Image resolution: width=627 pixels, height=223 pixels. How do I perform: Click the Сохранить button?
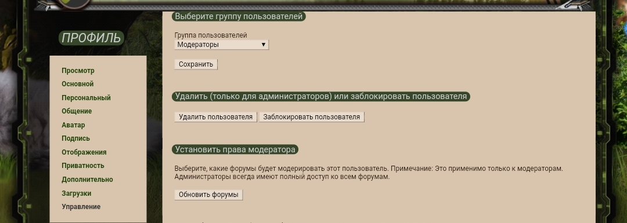pos(196,64)
